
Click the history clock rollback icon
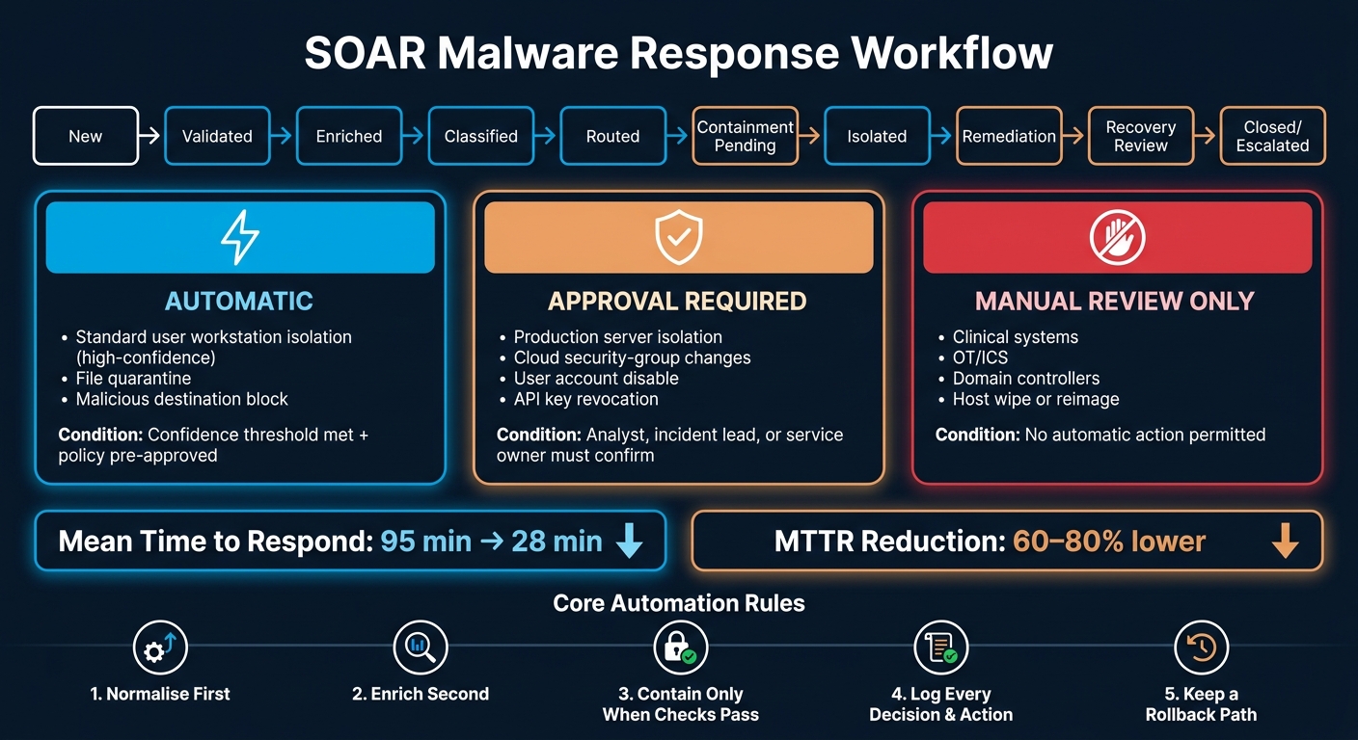click(x=1201, y=647)
